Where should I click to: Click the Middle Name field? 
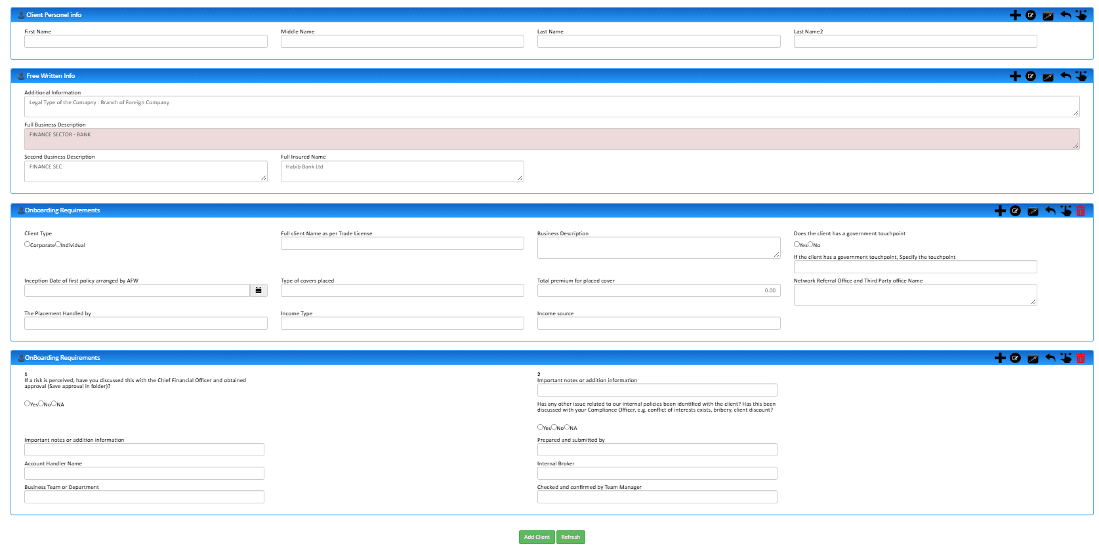[x=402, y=41]
